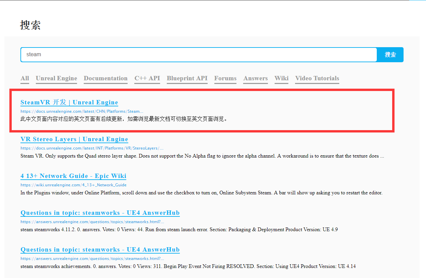
Task: Click the docs URL containing VR/StereoLayers
Action: tap(92, 148)
